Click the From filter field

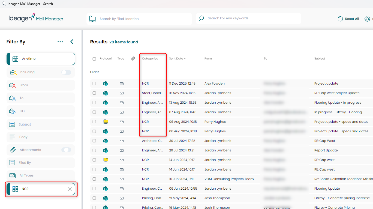coord(41,85)
